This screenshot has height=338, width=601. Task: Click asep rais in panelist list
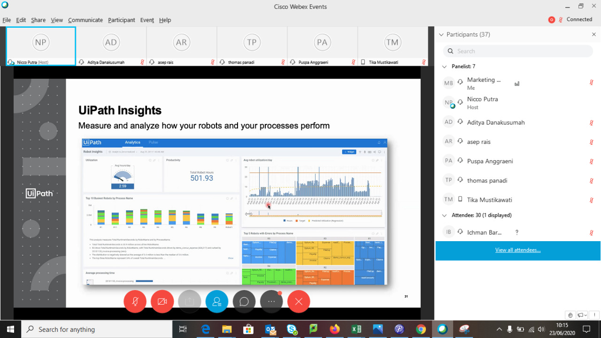pos(518,141)
